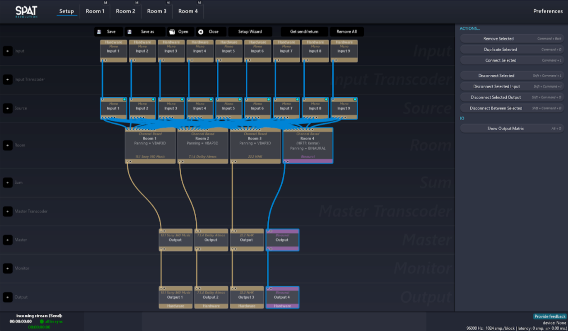The height and width of the screenshot is (331, 568).
Task: Select hardware Input 1 block
Action: (114, 50)
